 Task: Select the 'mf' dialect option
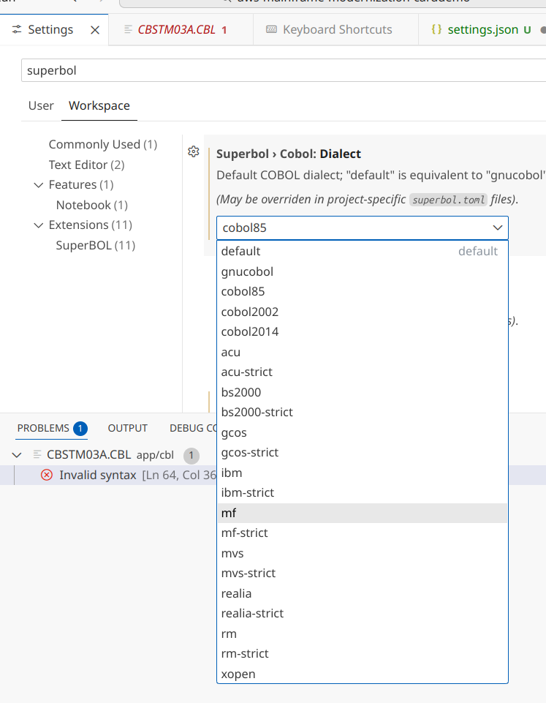point(229,513)
